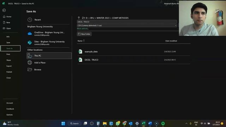Sort files by Name column
Image resolution: width=226 pixels, height=127 pixels.
pyautogui.click(x=80, y=41)
